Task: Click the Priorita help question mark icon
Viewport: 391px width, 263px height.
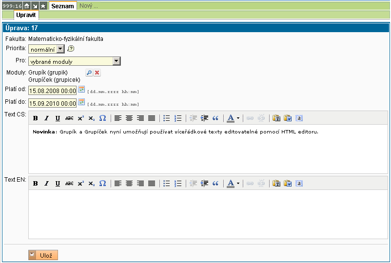Action: click(71, 49)
